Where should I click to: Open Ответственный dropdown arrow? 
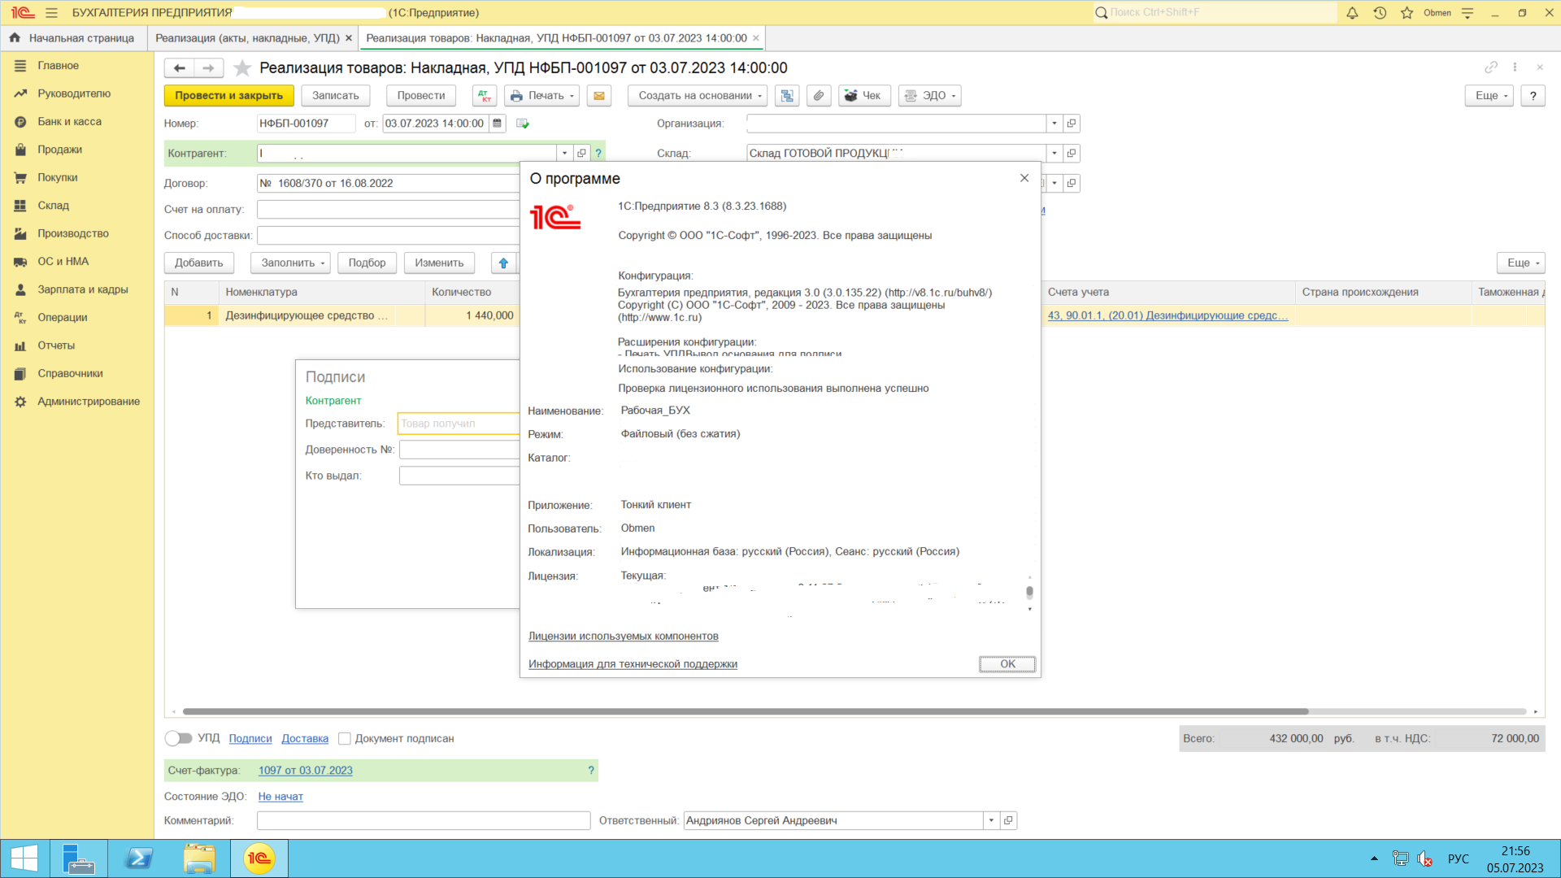991,821
